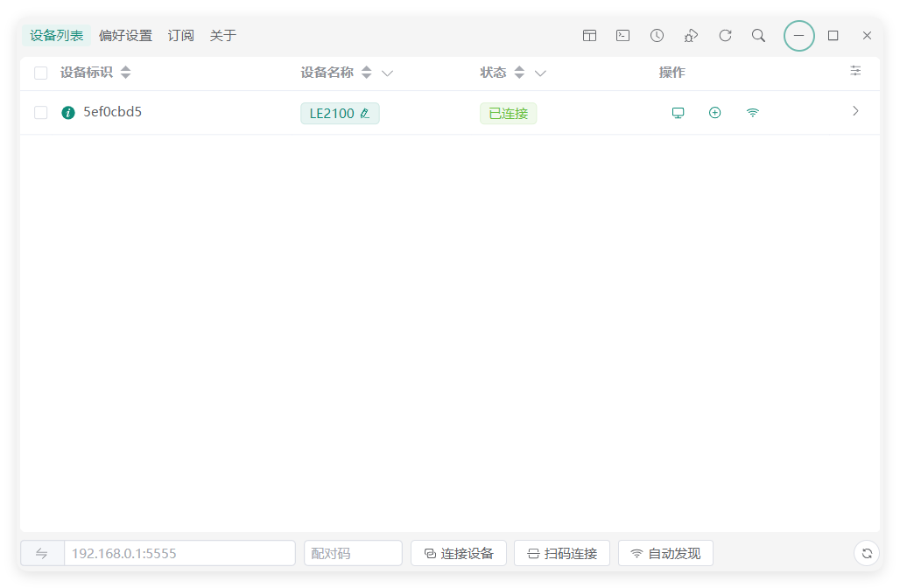Click the 已连接 status badge
Viewport: 900px width, 588px height.
coord(508,114)
